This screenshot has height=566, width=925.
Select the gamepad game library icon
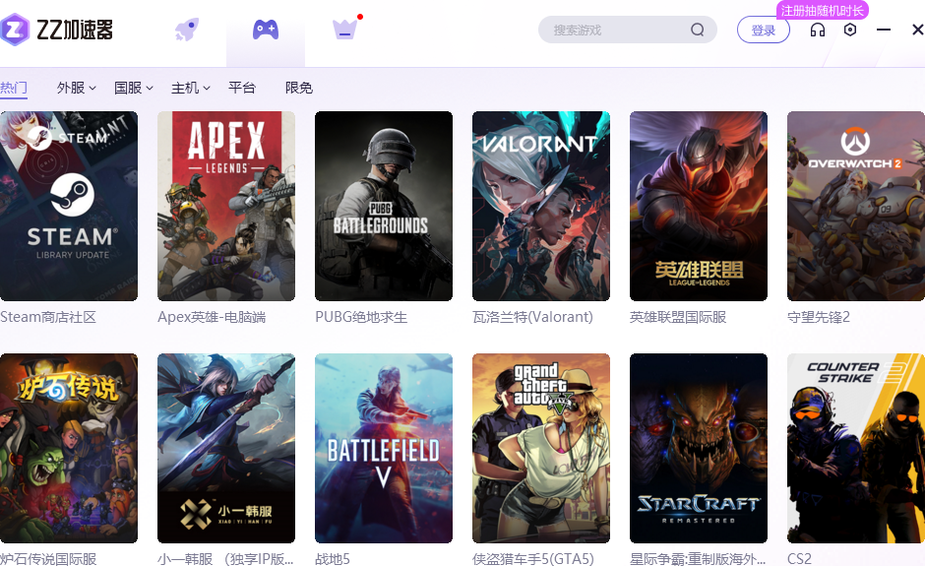tap(266, 30)
